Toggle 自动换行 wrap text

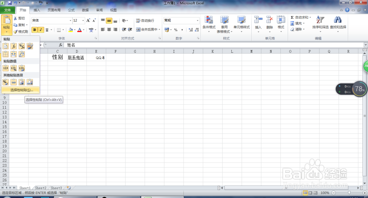coord(145,21)
